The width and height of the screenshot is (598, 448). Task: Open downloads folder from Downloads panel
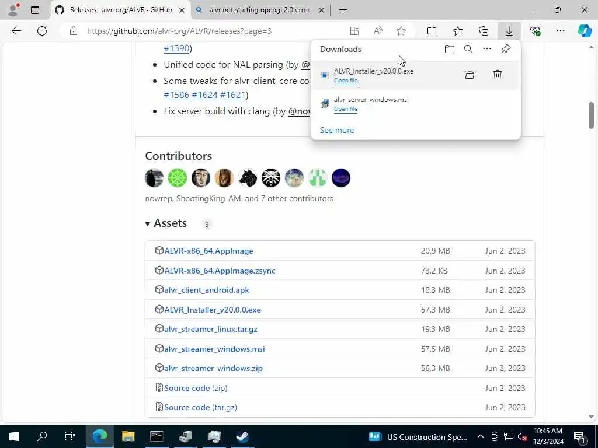tap(449, 49)
